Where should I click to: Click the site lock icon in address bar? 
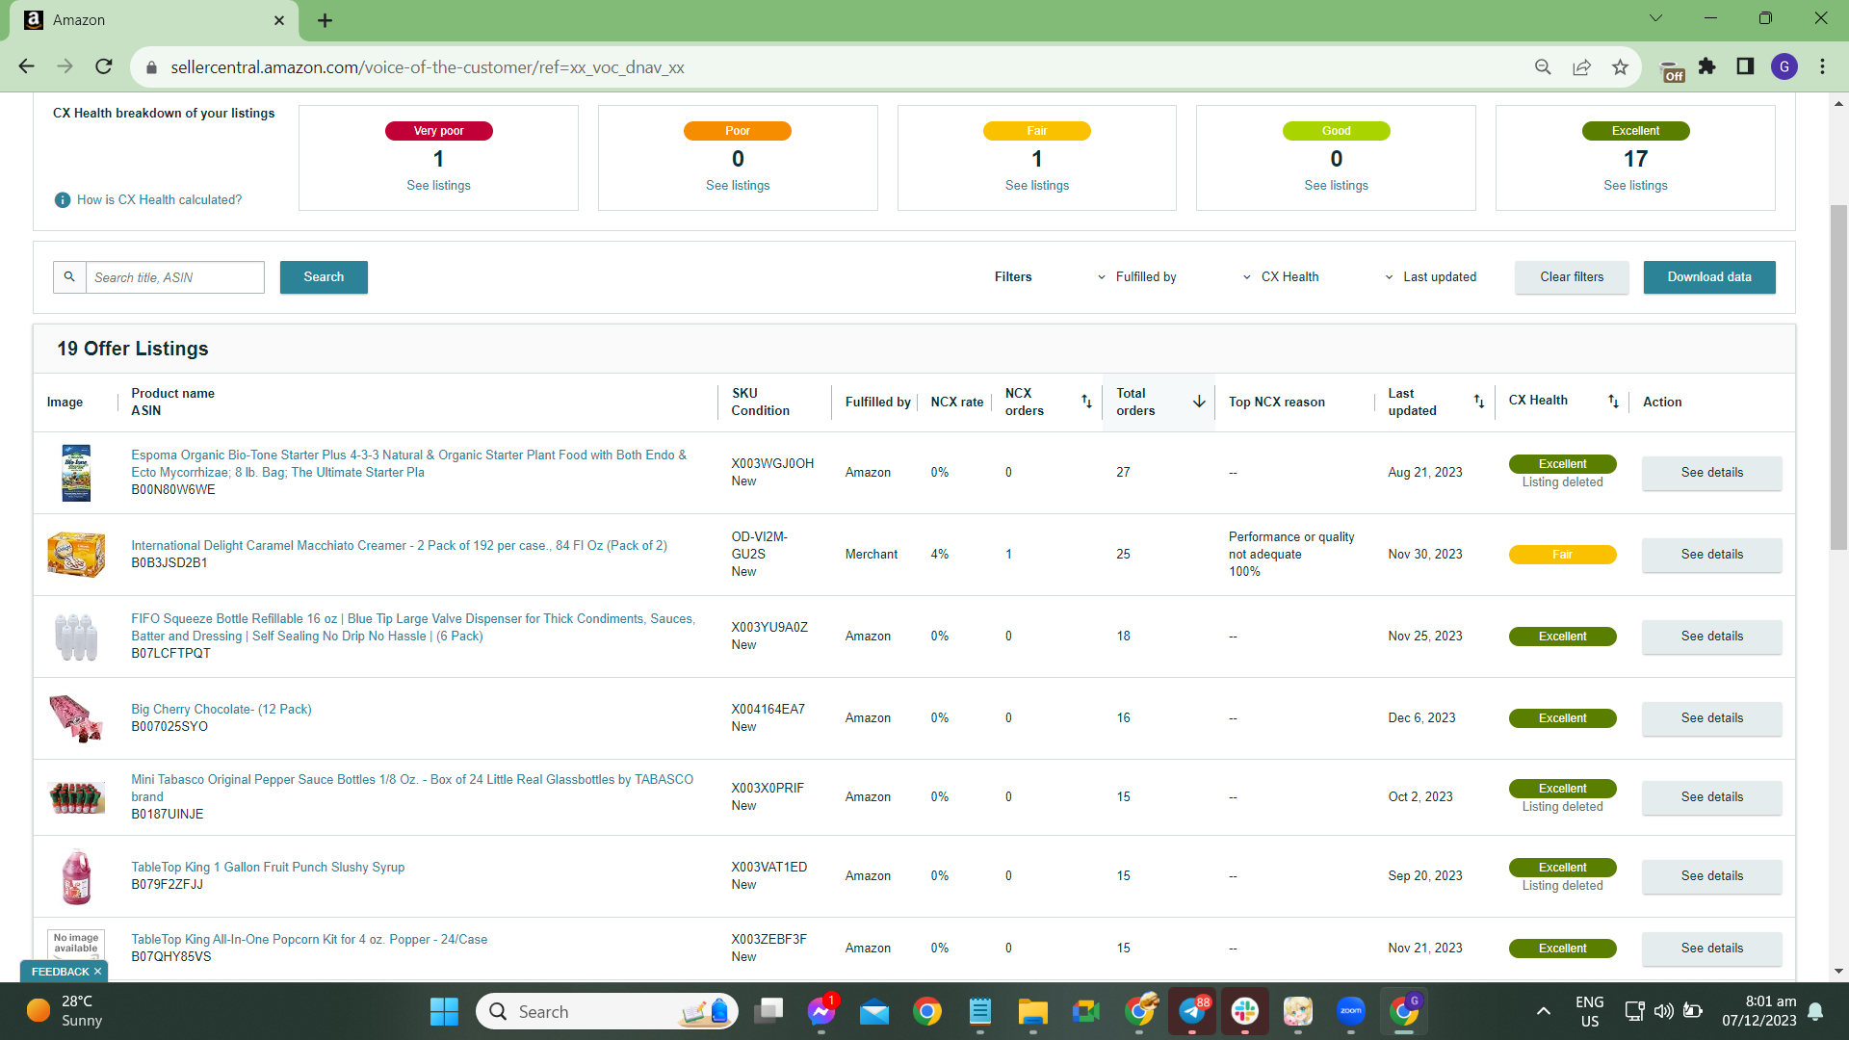coord(151,67)
